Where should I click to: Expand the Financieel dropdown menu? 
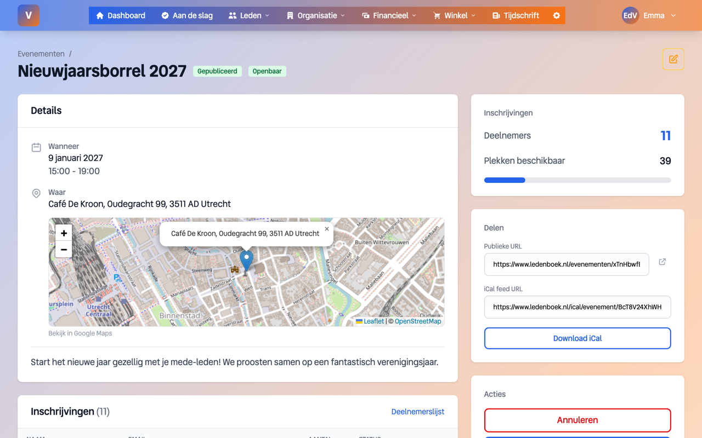389,15
